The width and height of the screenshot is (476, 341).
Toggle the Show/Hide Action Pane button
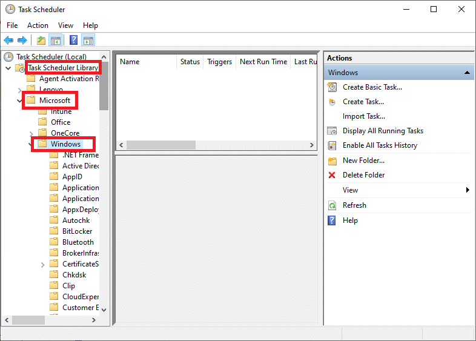(88, 41)
